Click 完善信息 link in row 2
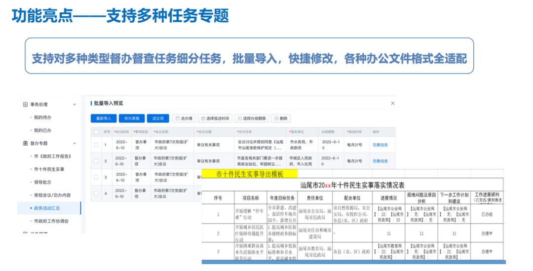This screenshot has width=533, height=271. (x=380, y=161)
